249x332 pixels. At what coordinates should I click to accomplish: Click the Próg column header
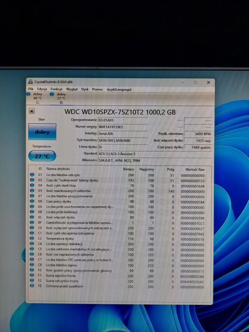click(170, 169)
